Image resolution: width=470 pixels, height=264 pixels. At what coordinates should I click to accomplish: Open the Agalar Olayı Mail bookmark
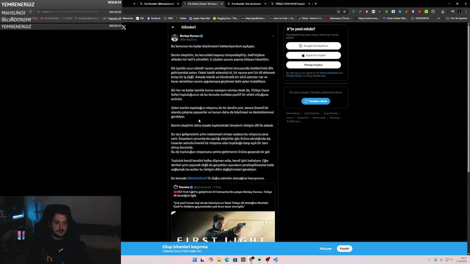pos(199,18)
